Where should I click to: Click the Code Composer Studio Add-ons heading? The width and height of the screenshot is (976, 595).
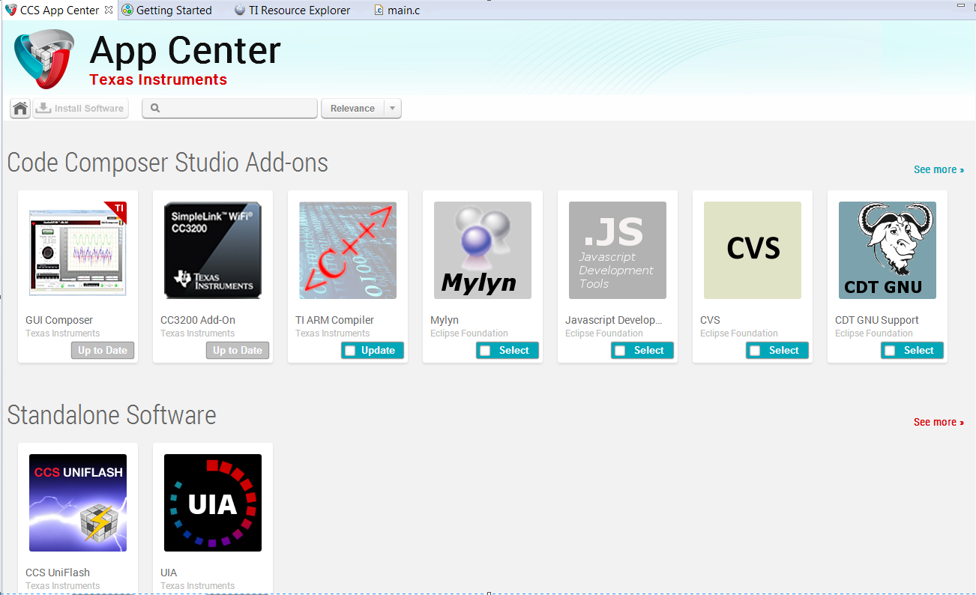(x=168, y=163)
